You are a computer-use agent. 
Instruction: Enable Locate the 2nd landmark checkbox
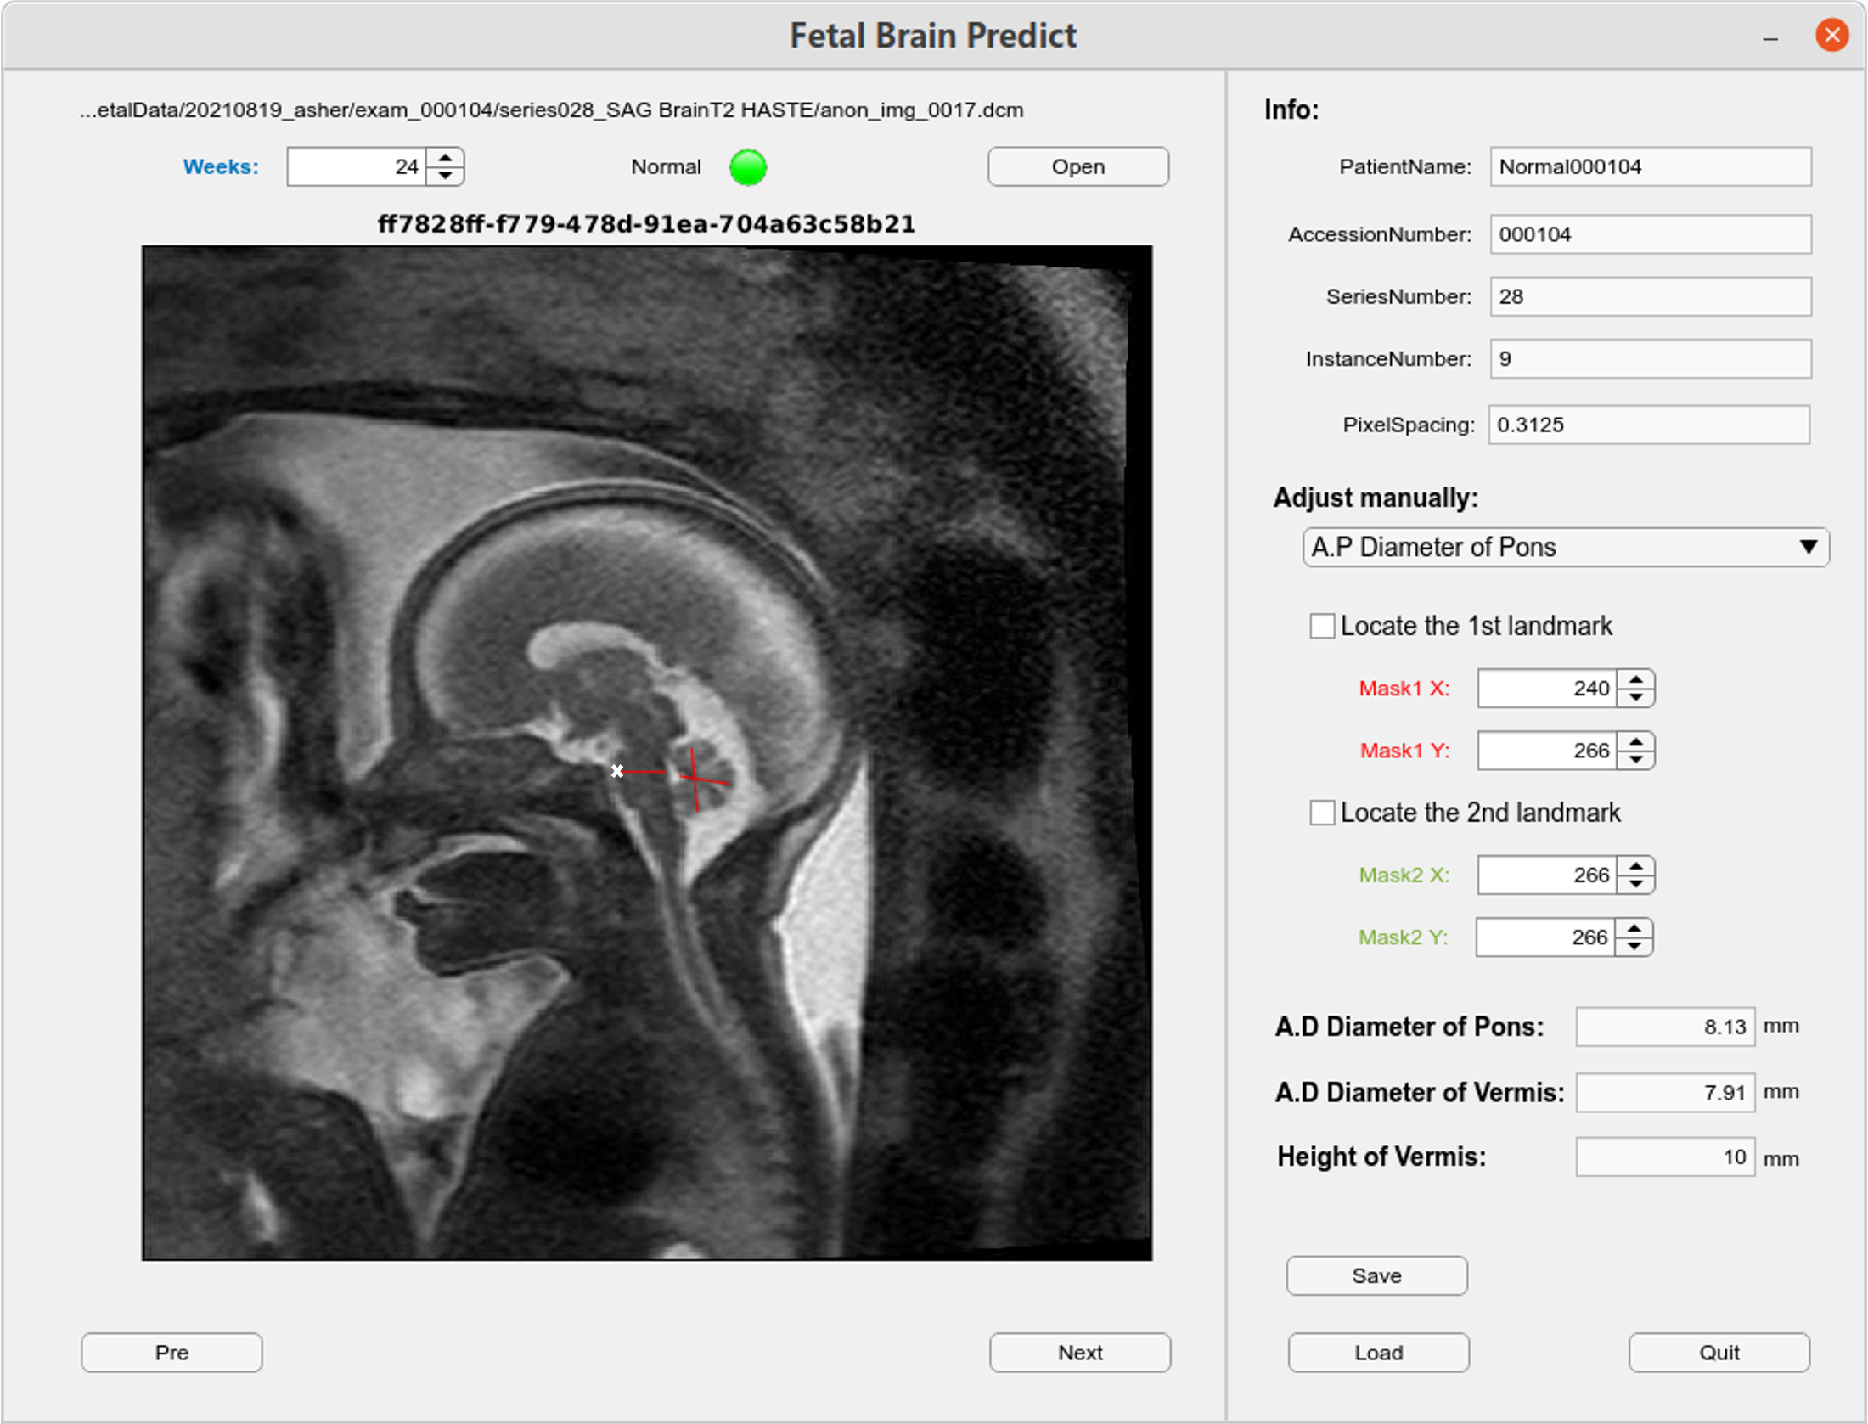pos(1321,813)
